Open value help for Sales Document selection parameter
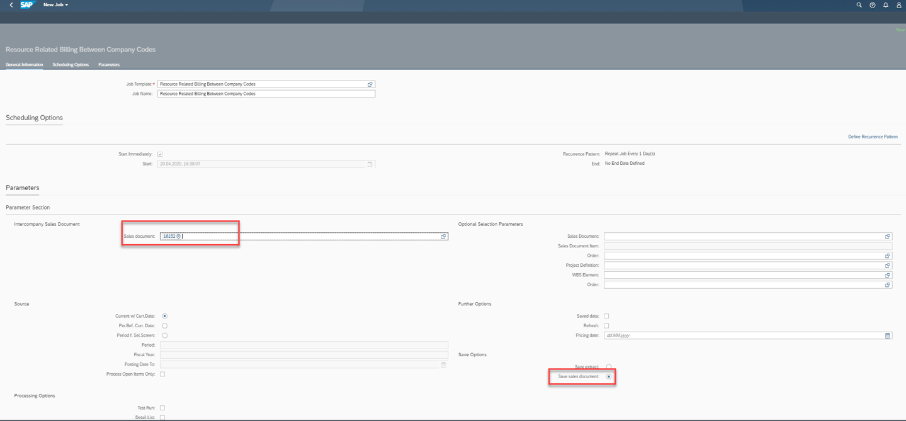Screen dimensions: 906x421 [x=887, y=236]
